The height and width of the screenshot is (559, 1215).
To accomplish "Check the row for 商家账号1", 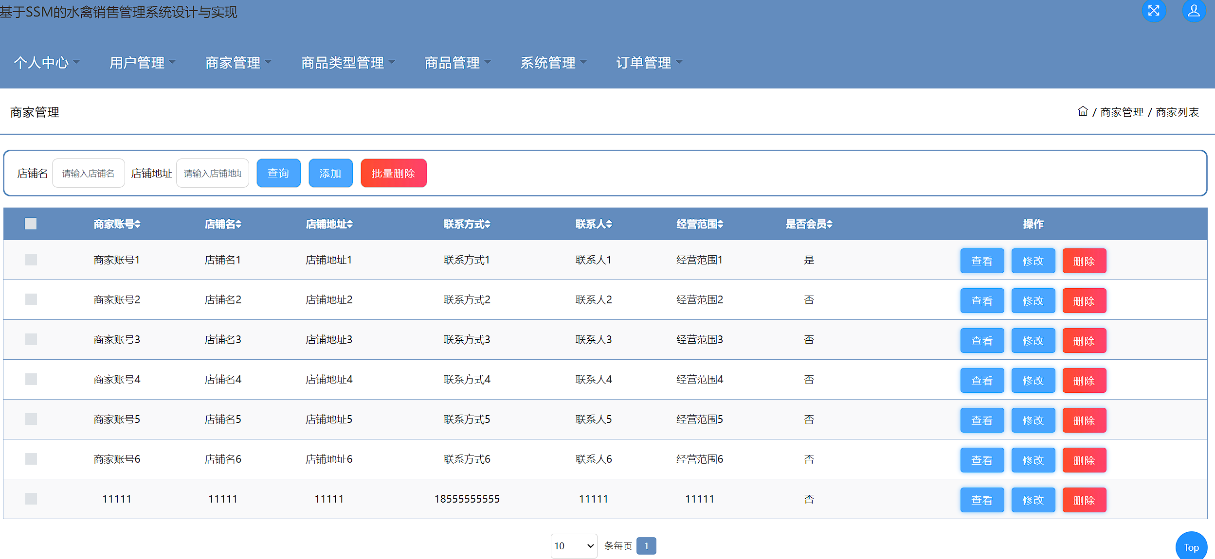I will [31, 260].
